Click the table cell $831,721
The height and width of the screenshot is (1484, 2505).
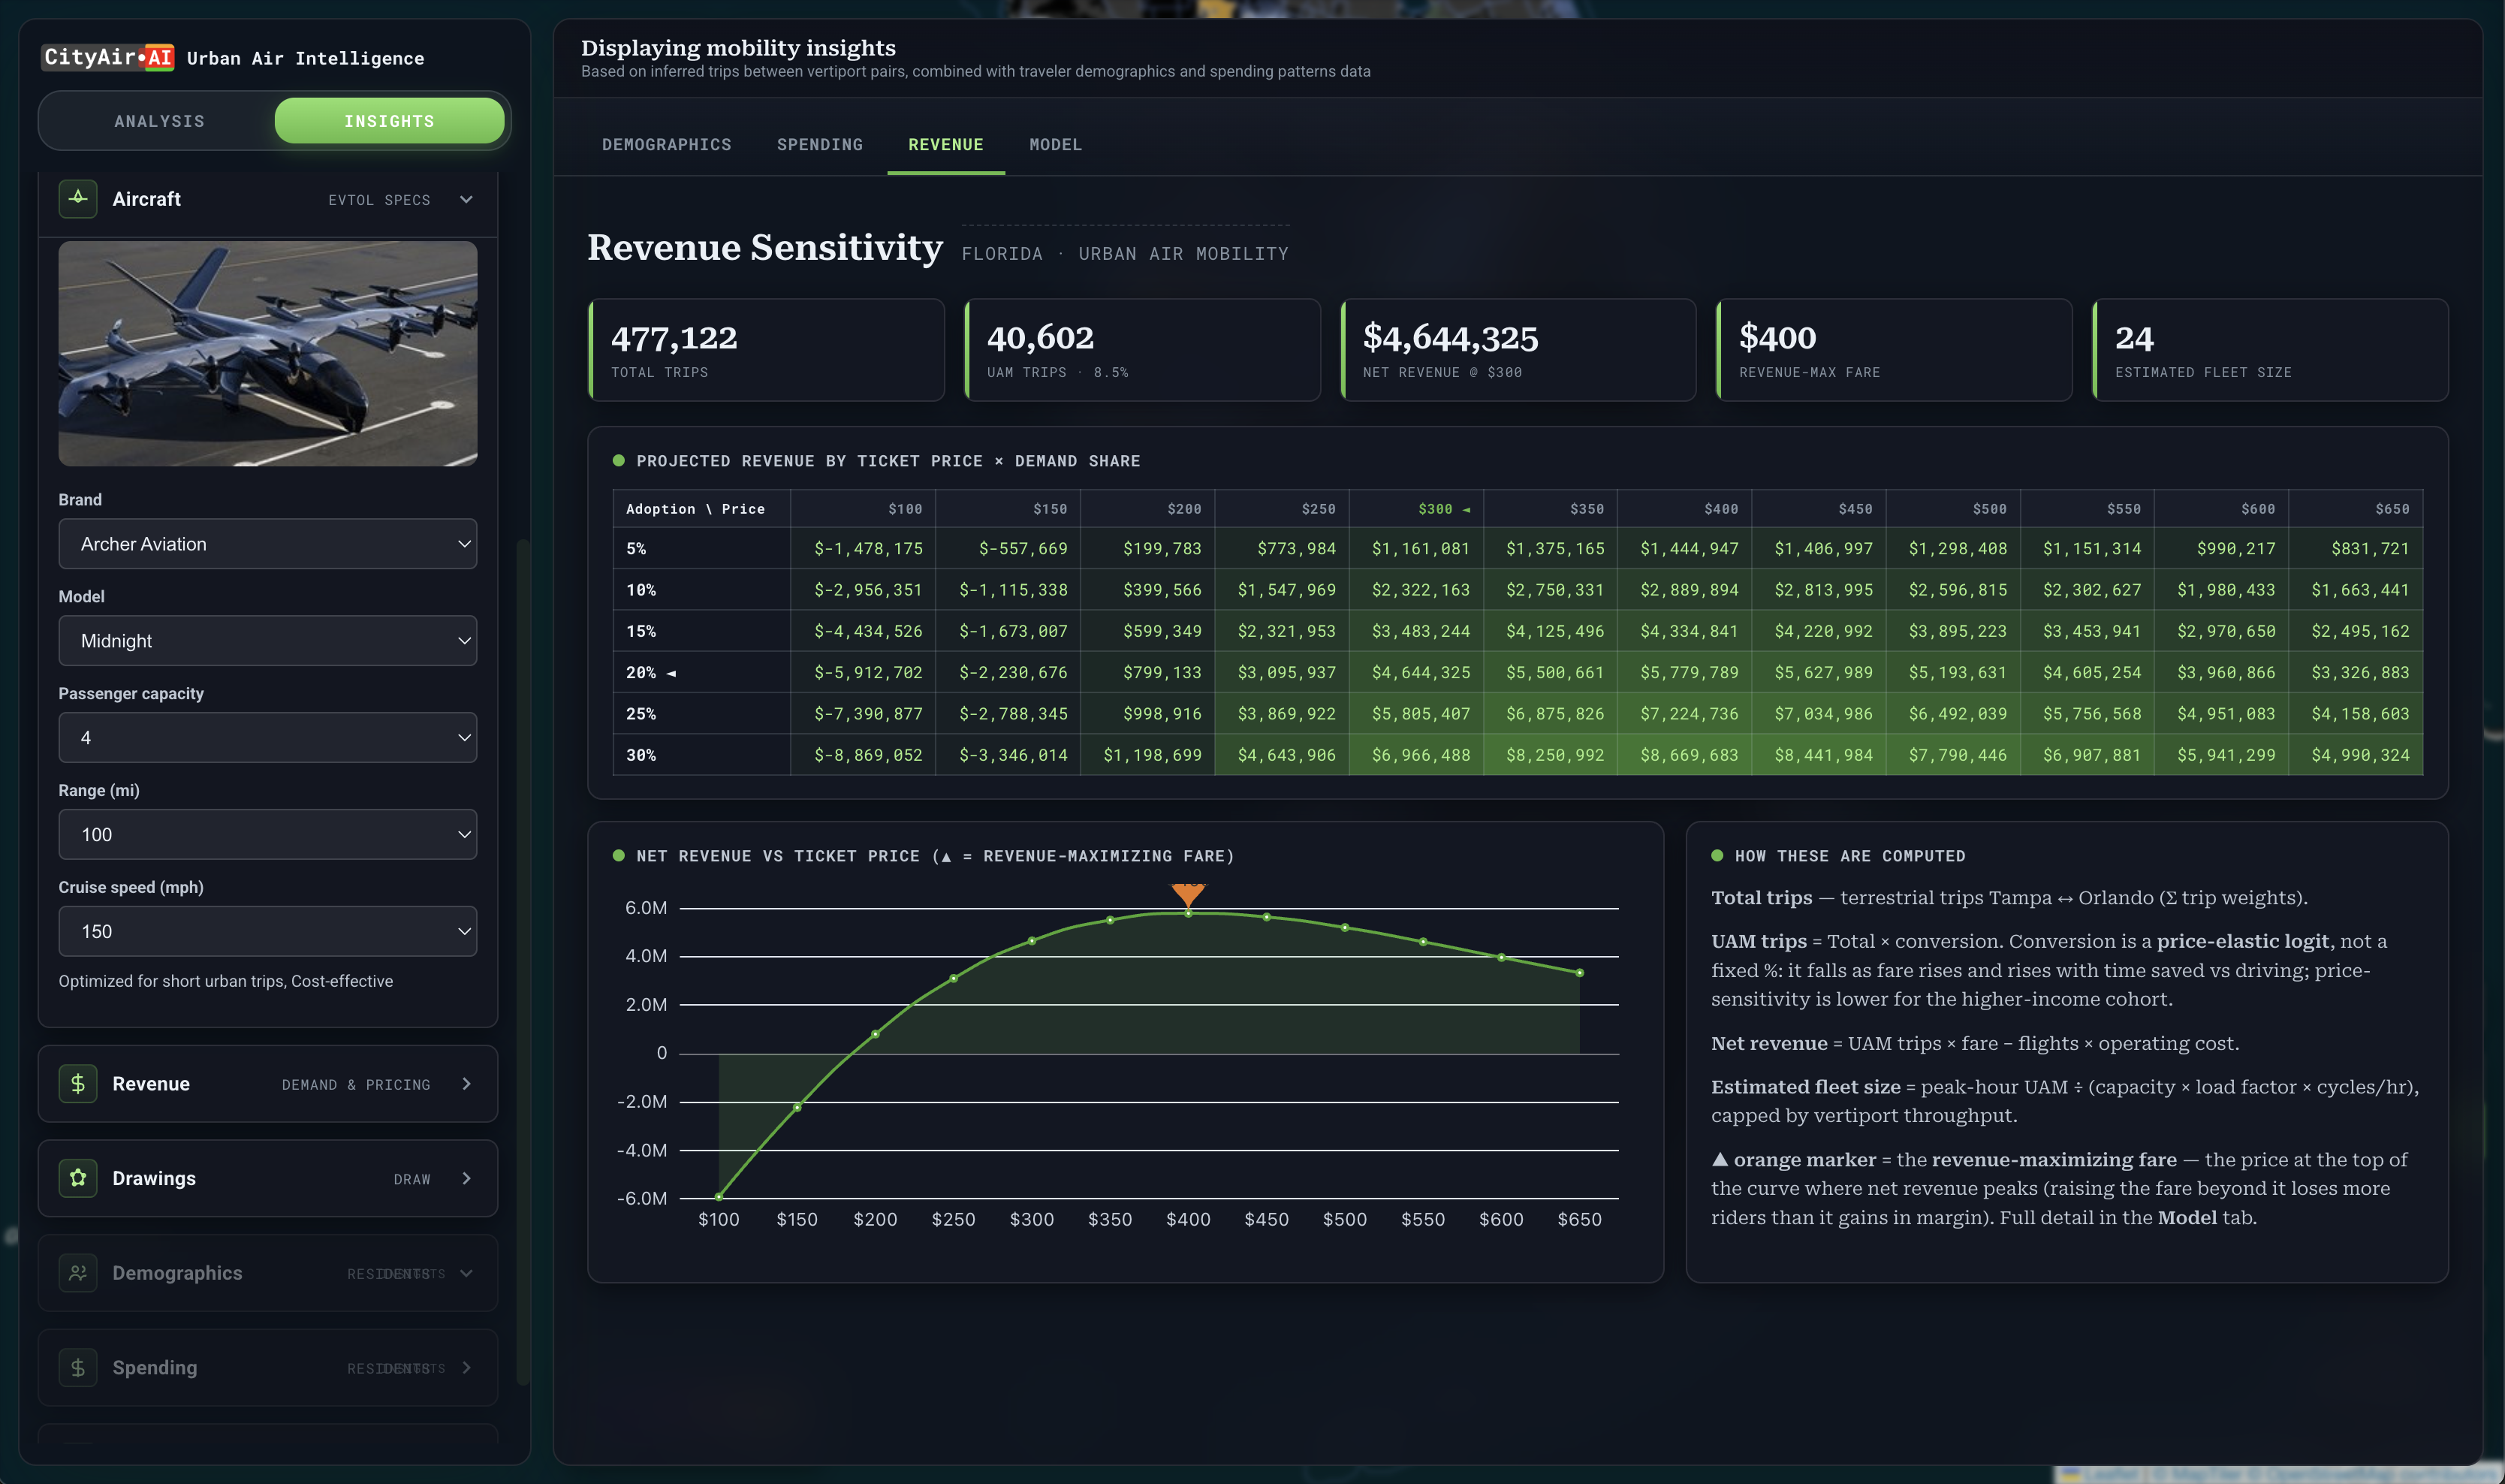[2356, 548]
